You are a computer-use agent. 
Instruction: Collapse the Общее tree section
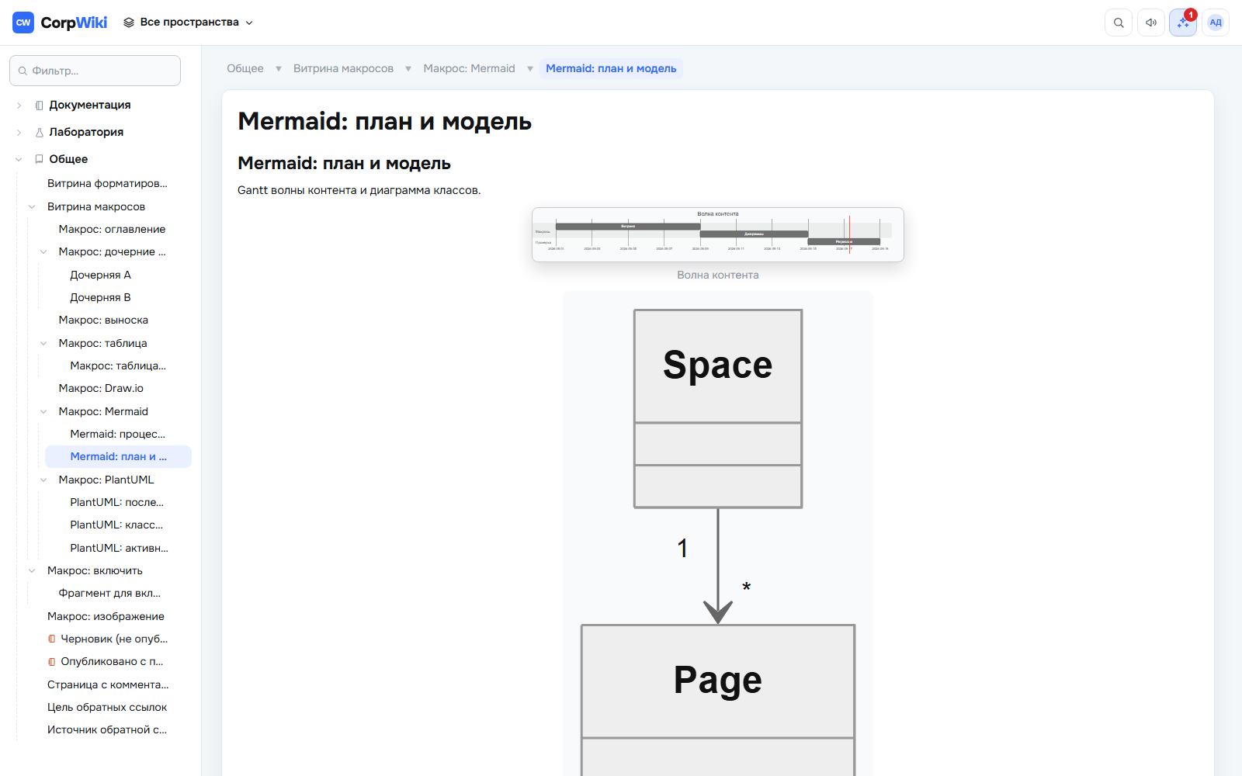pyautogui.click(x=19, y=159)
